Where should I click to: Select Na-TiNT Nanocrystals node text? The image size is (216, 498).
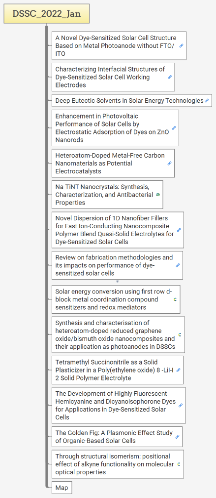click(x=104, y=195)
